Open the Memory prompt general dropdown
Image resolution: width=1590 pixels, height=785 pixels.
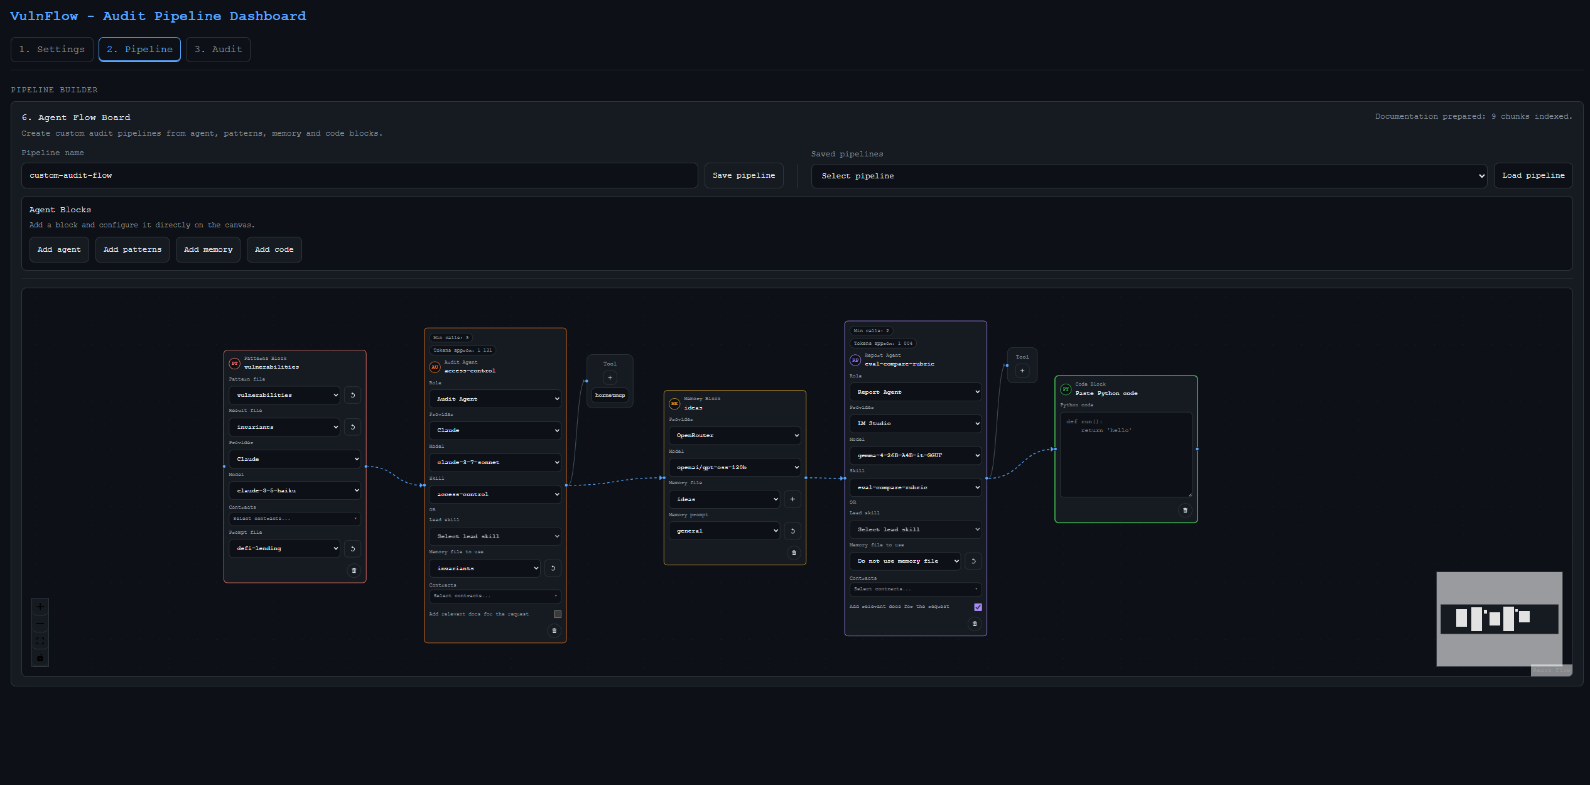coord(724,531)
